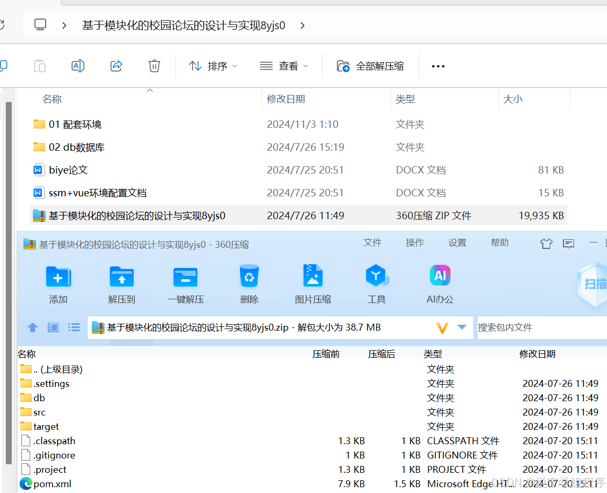Click the up-directory arrow icon in 360压缩

pyautogui.click(x=33, y=327)
